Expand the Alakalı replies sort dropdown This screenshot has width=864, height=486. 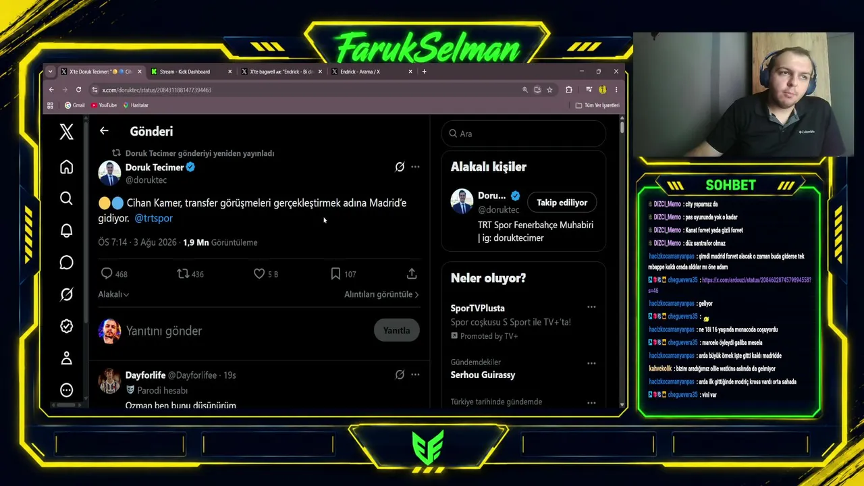[x=113, y=294]
